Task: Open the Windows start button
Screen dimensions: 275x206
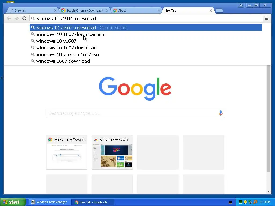Action: coord(13,202)
